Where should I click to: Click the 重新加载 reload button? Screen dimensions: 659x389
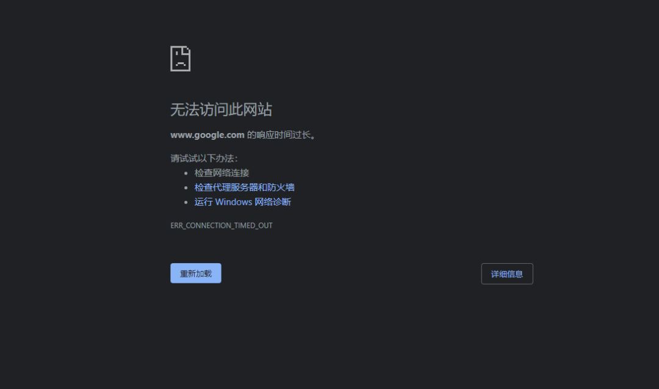point(196,274)
